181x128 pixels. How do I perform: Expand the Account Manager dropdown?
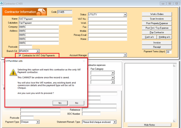(x=125, y=55)
